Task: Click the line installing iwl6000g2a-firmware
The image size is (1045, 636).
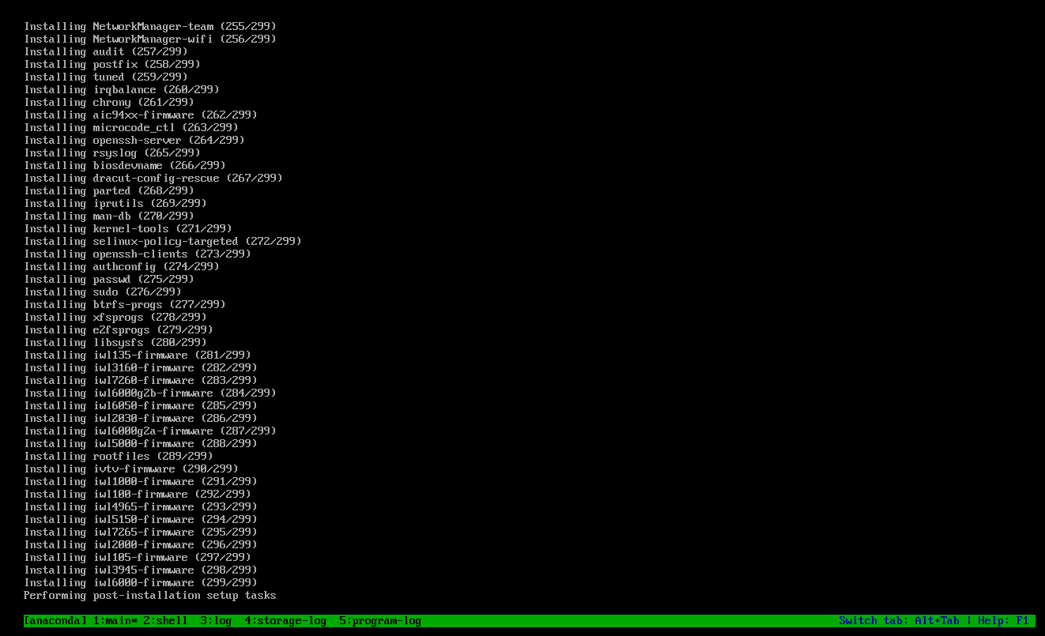Action: point(150,431)
